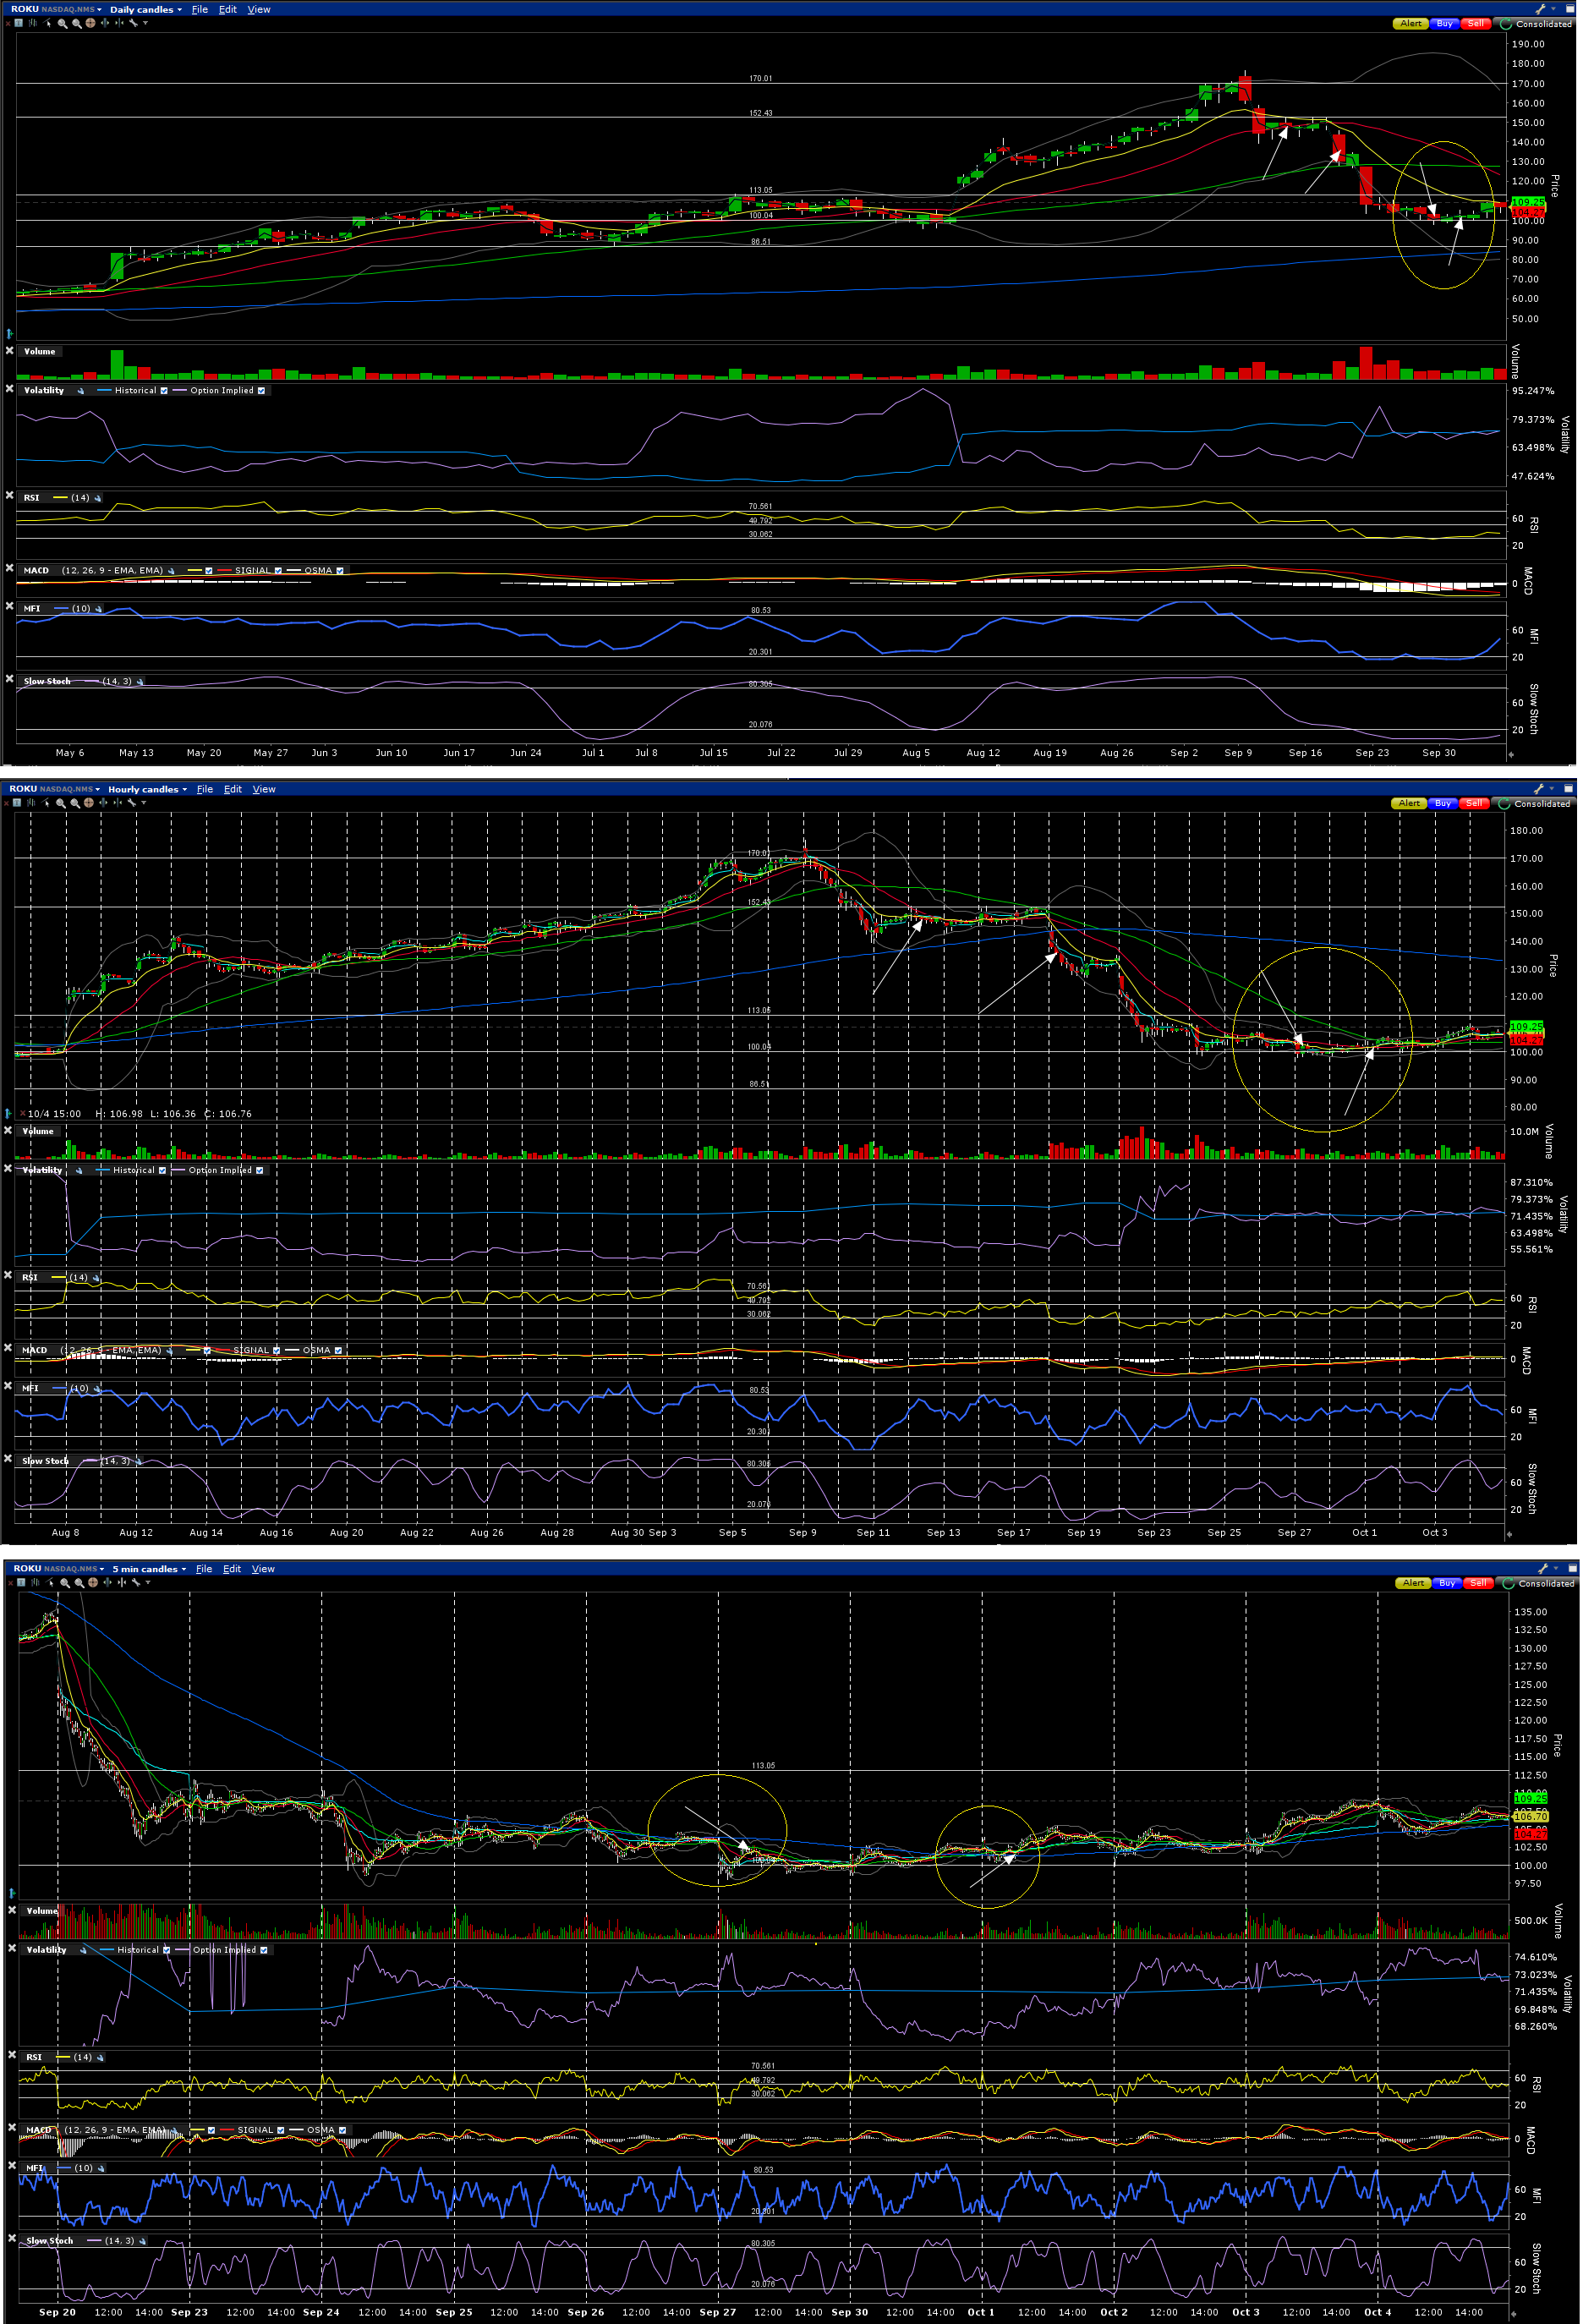Click the refresh icon beside Consolidated on Daily chart
Image resolution: width=1583 pixels, height=2324 pixels.
point(1506,24)
